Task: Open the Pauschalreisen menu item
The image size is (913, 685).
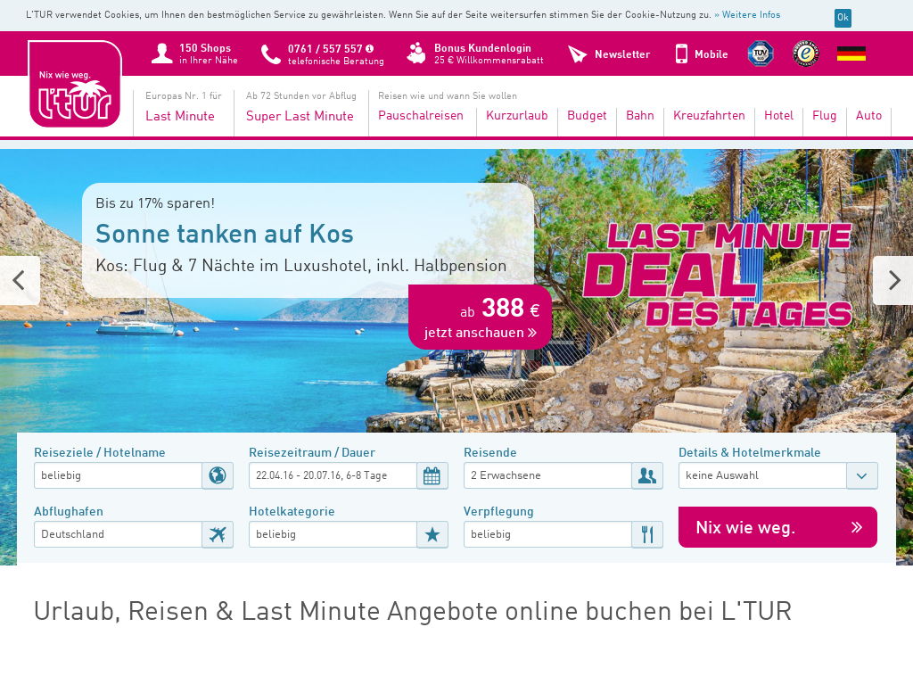Action: (421, 115)
